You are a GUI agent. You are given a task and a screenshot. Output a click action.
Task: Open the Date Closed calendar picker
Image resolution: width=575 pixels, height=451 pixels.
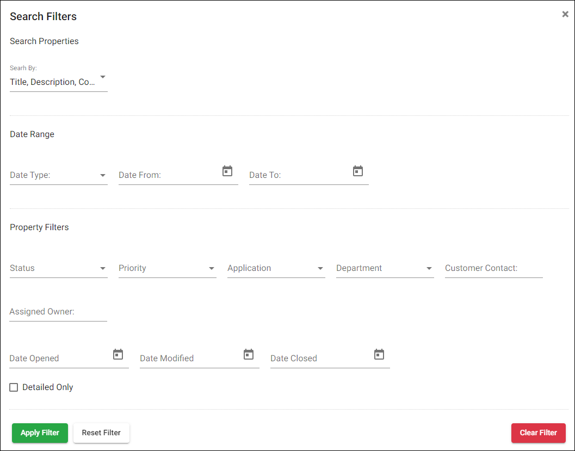(x=379, y=354)
